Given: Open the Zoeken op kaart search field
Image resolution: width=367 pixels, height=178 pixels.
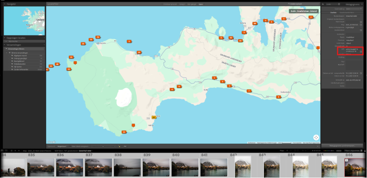Looking at the screenshot, I should click(302, 4).
